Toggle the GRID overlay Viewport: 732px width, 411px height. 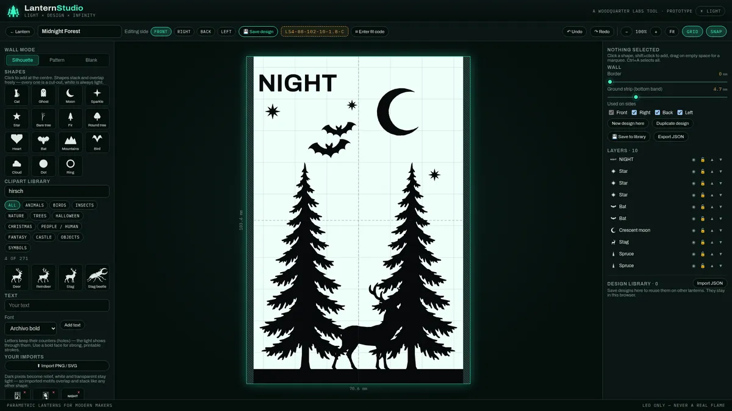(x=692, y=32)
